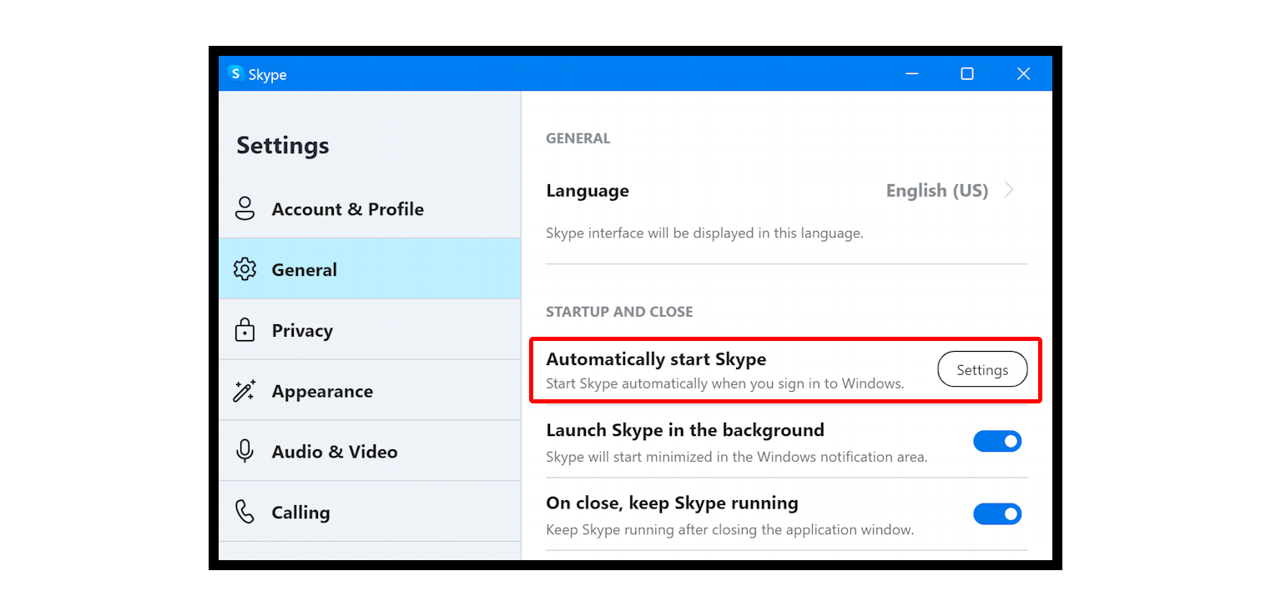Select the Calling section in the sidebar
The image size is (1271, 616).
click(300, 512)
